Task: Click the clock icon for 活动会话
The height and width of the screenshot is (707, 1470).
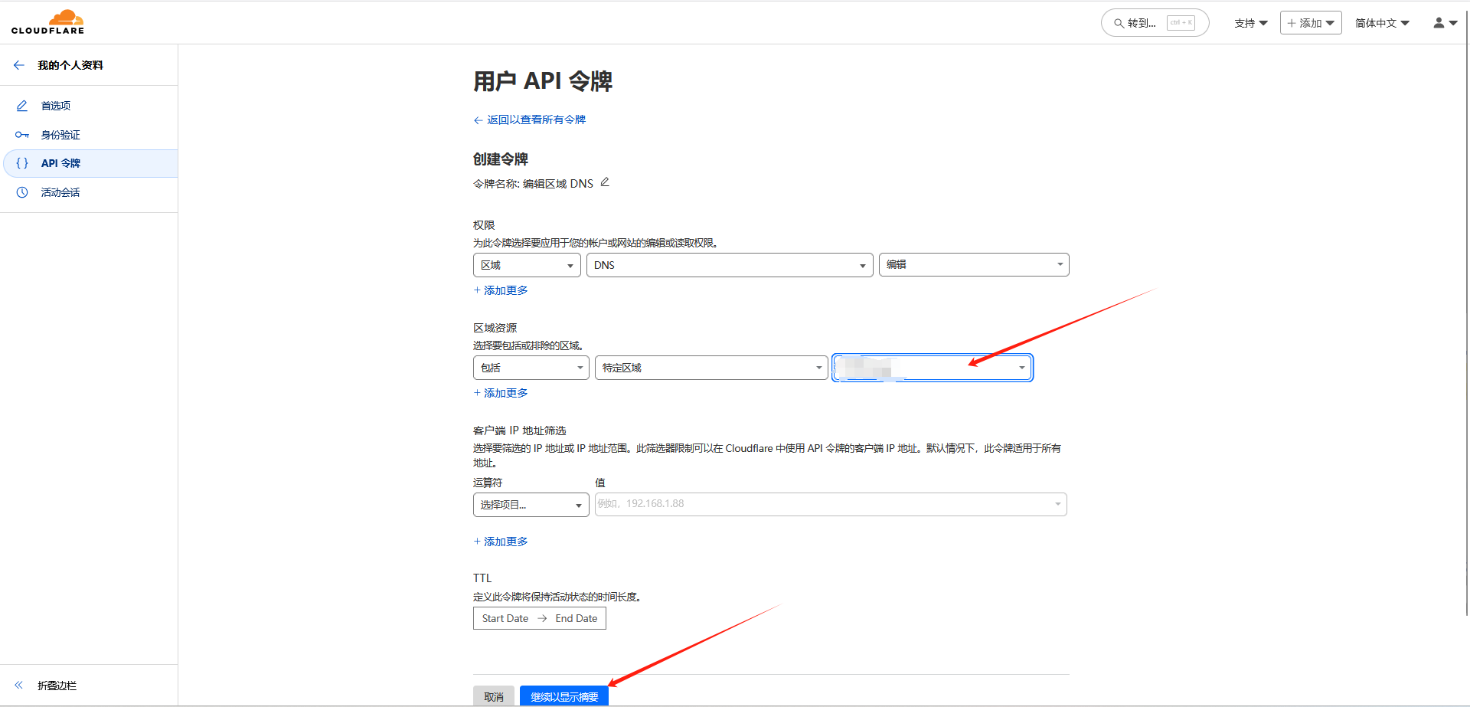Action: tap(22, 192)
